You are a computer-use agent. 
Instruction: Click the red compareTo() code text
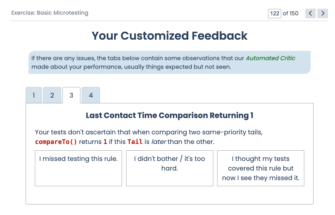(x=56, y=142)
